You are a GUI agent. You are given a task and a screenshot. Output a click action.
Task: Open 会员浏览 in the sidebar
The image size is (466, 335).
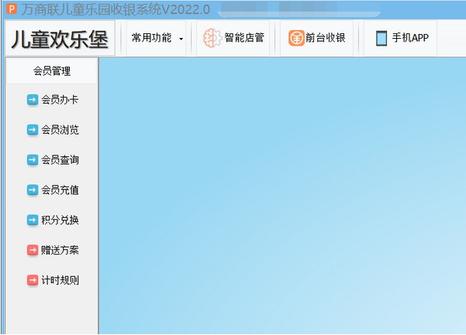[x=53, y=129]
